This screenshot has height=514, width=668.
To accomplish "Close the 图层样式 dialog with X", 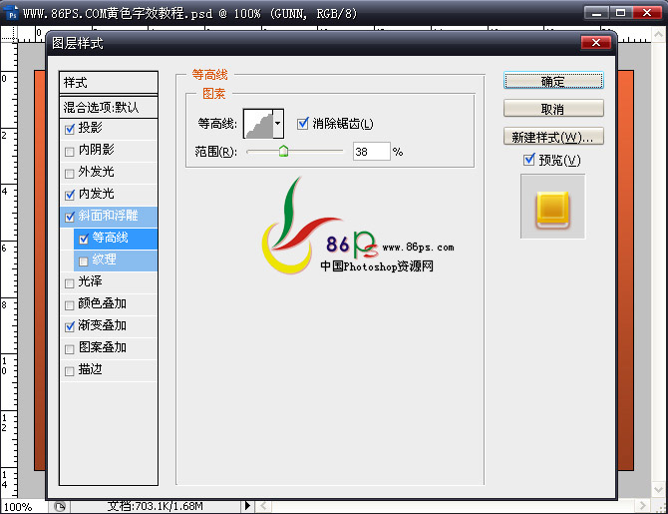I will coord(596,42).
